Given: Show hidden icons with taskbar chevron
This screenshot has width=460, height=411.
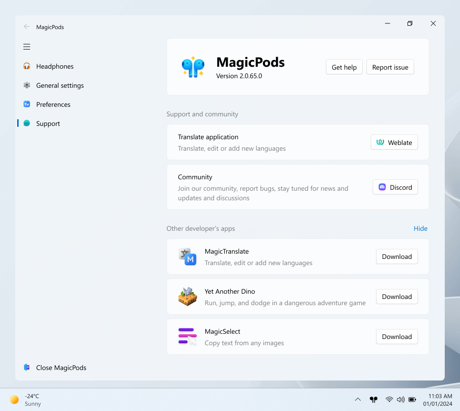Looking at the screenshot, I should [x=357, y=400].
